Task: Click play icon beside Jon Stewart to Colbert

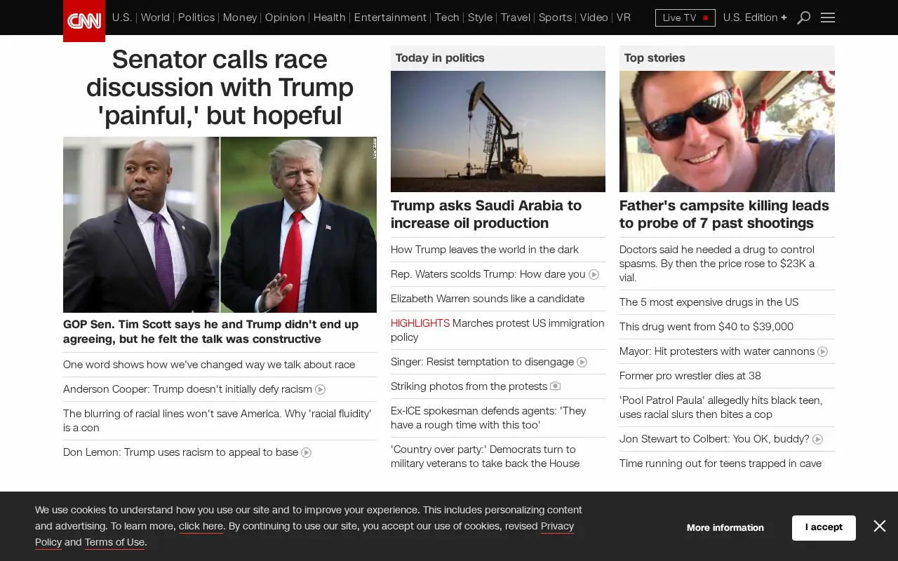Action: coord(818,439)
